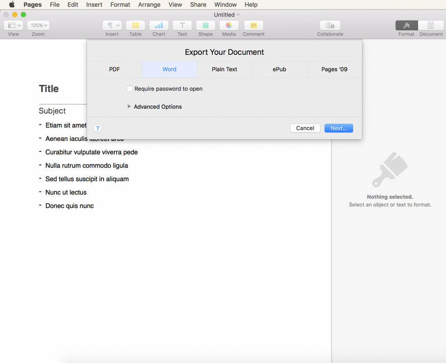Click the yellow minimize window button
Image resolution: width=446 pixels, height=363 pixels.
pyautogui.click(x=14, y=14)
